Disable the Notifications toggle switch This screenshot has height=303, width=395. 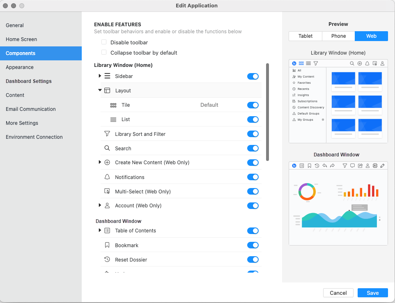[x=253, y=177]
